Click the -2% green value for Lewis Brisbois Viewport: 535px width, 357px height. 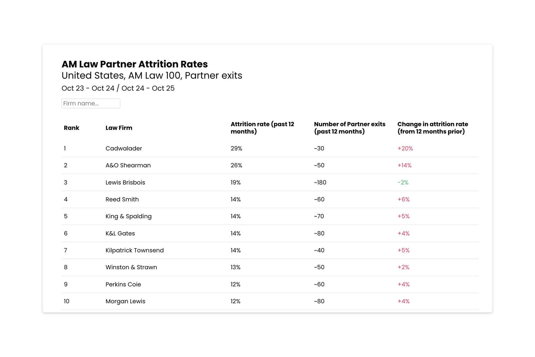click(x=403, y=182)
